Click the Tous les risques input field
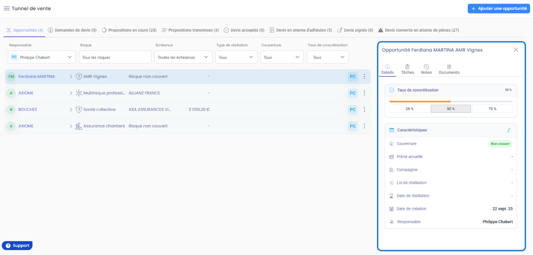The width and height of the screenshot is (533, 255). point(115,57)
